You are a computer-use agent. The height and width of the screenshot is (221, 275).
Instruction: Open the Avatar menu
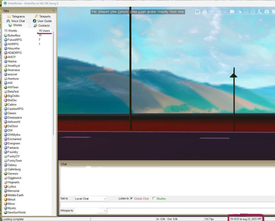click(151, 12)
